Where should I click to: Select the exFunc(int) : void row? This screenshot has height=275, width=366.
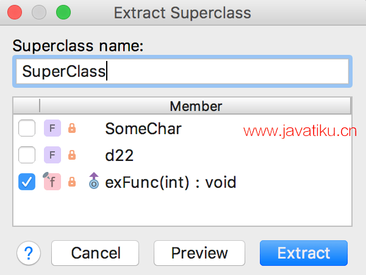(182, 182)
